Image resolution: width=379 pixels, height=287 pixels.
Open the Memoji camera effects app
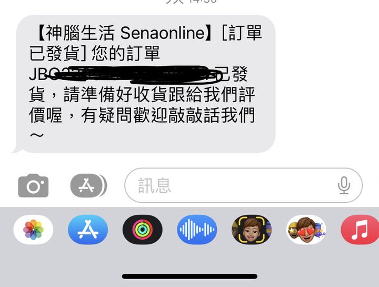252,230
